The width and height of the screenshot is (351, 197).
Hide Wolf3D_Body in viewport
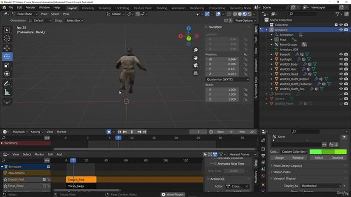[x=341, y=64]
